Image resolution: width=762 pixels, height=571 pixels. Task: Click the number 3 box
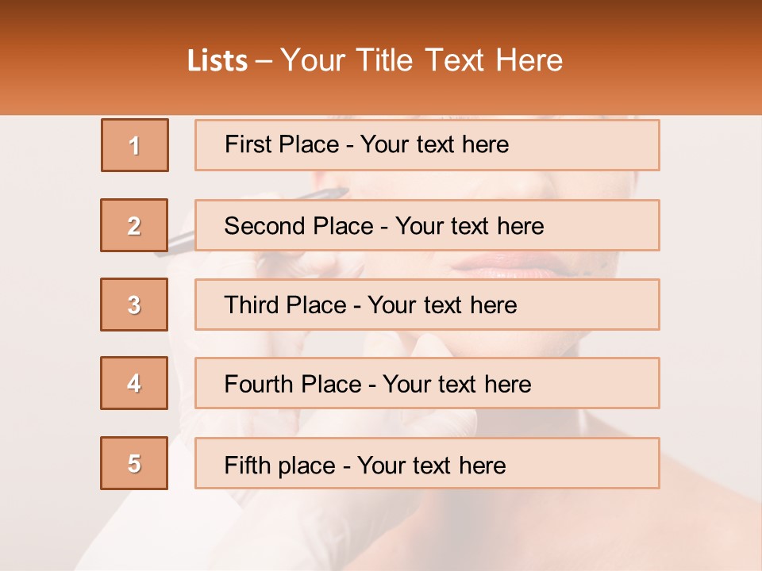[134, 305]
